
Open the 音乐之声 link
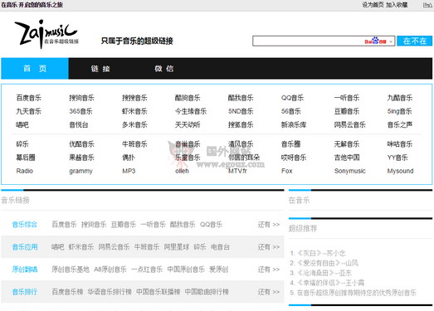click(x=400, y=124)
